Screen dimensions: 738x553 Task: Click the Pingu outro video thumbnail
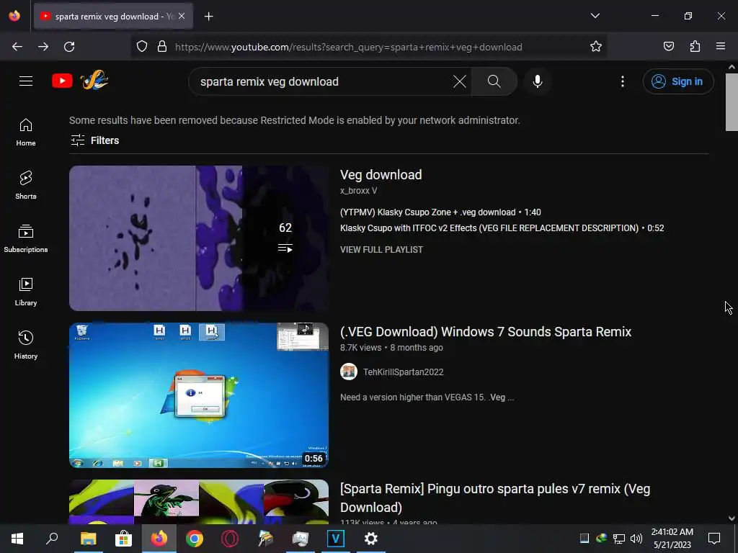point(199,502)
